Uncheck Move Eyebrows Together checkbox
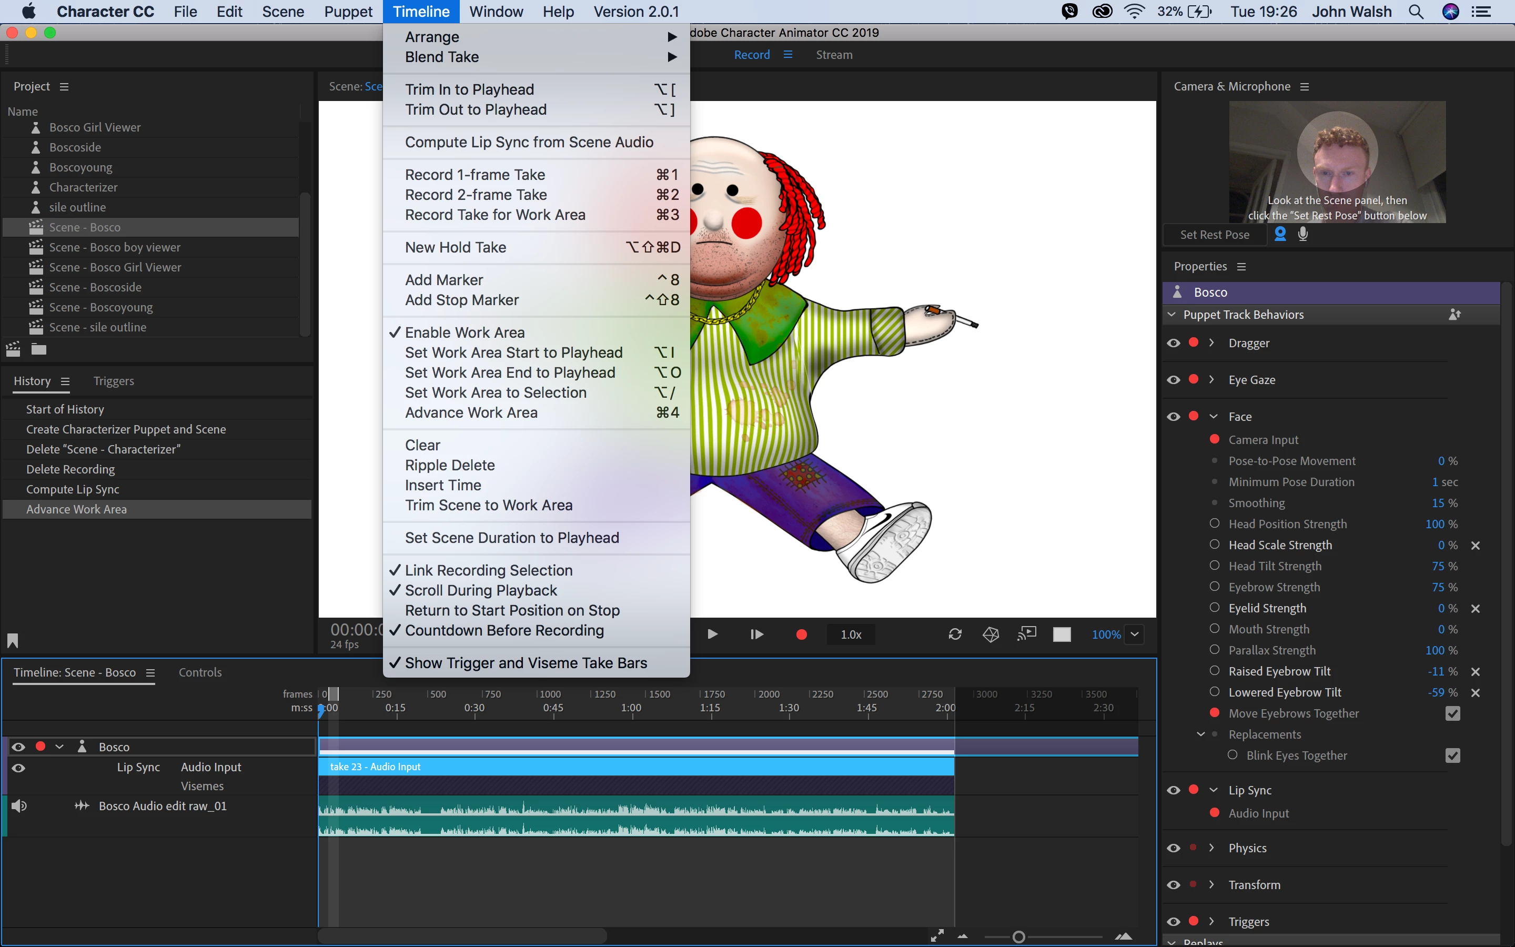The height and width of the screenshot is (947, 1515). pyautogui.click(x=1452, y=713)
